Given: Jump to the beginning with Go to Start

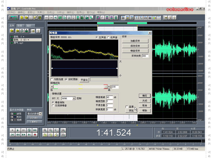Looking at the screenshot, I should (12, 135).
